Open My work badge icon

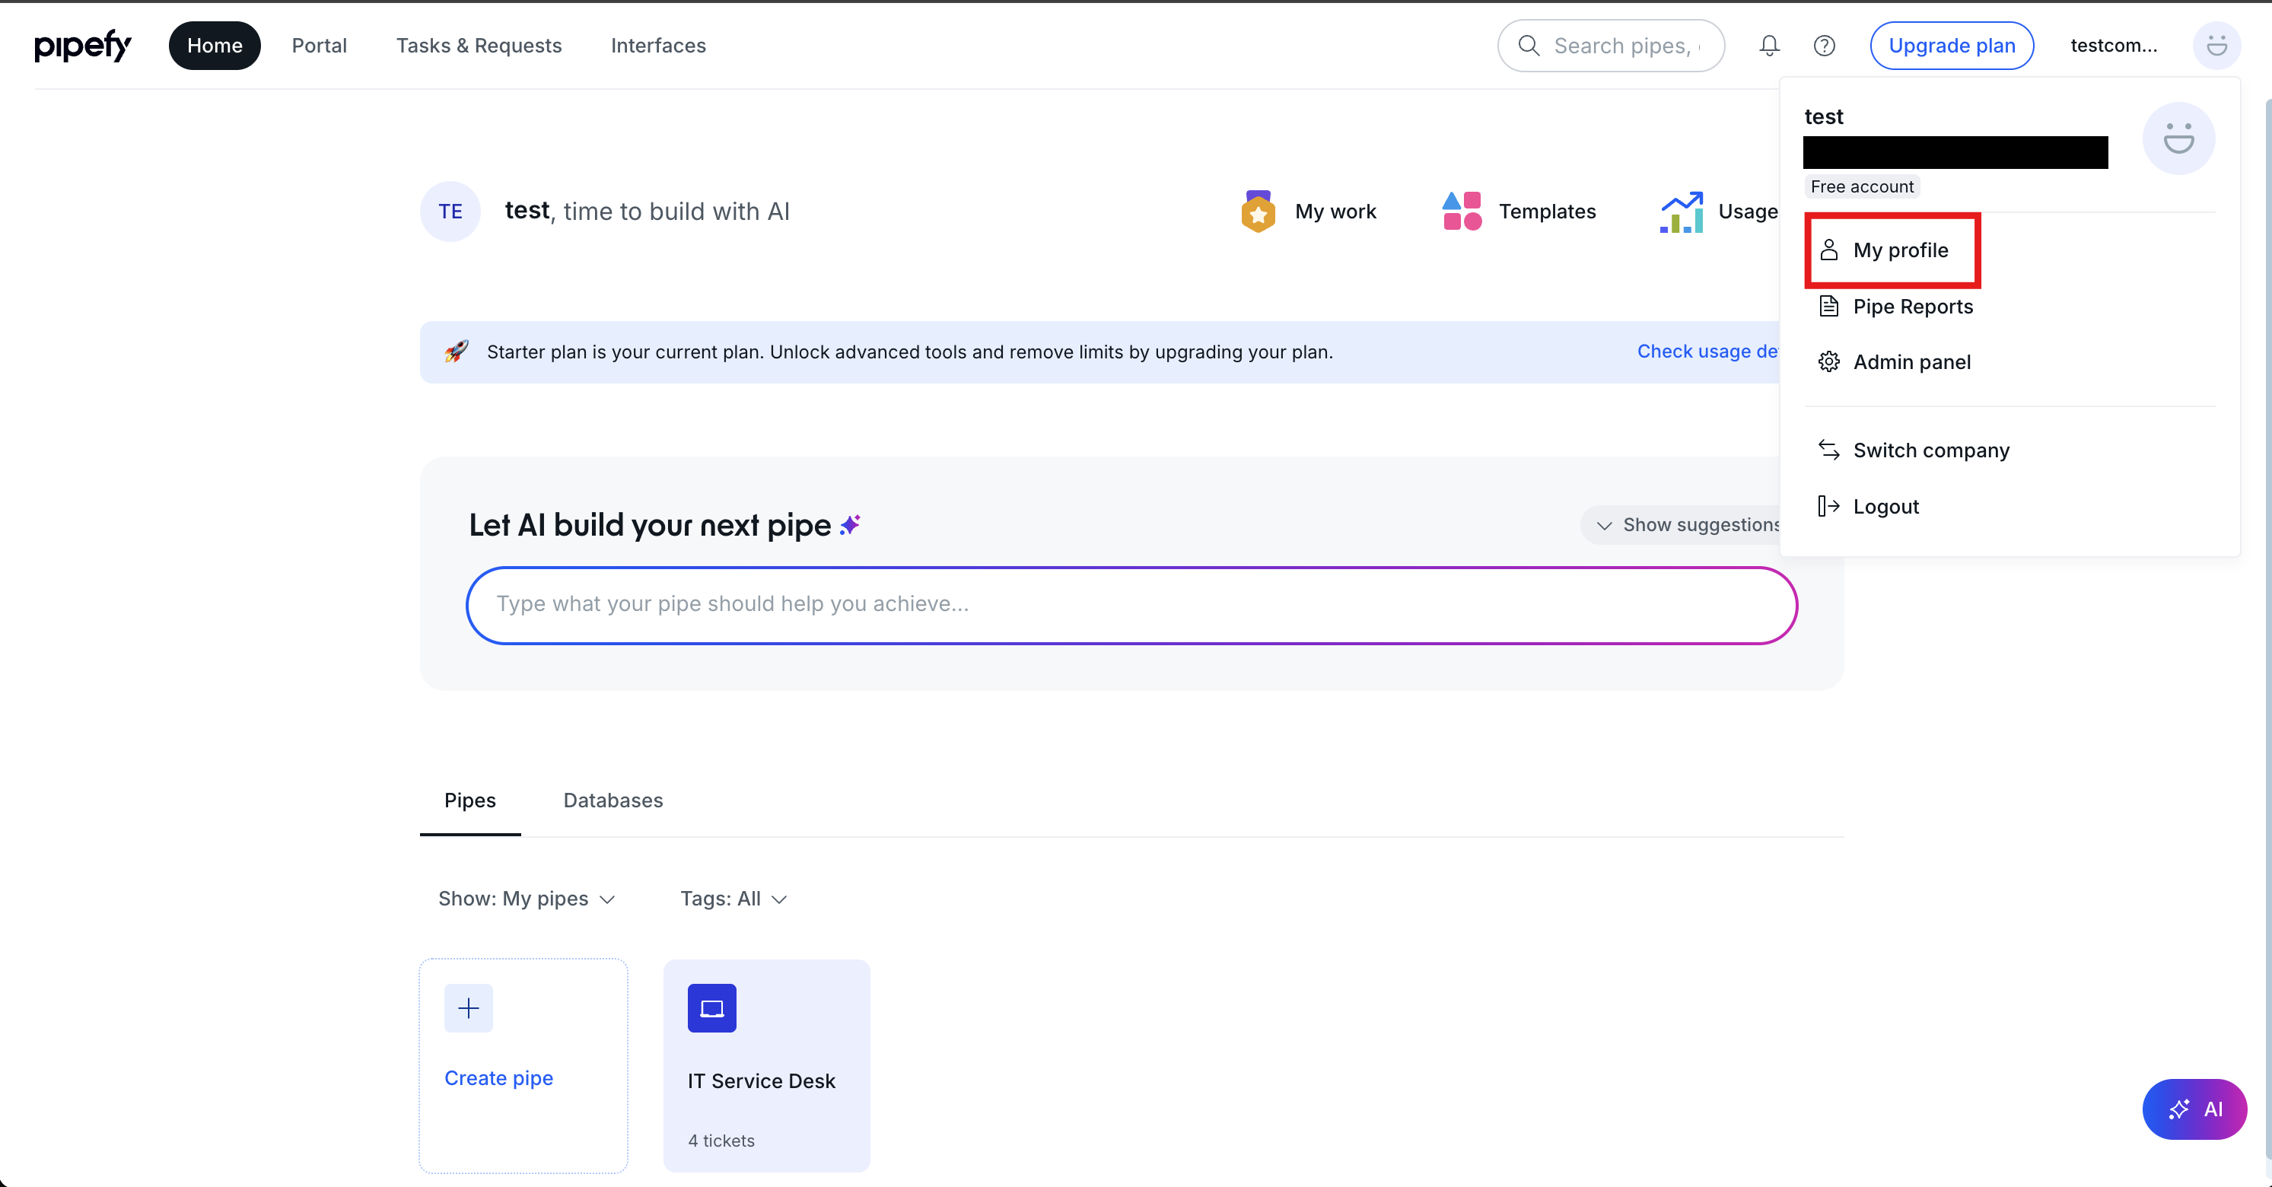point(1258,212)
